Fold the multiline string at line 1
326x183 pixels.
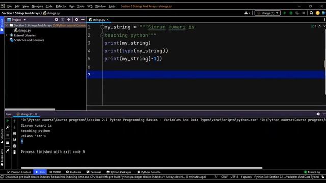[x=102, y=27]
